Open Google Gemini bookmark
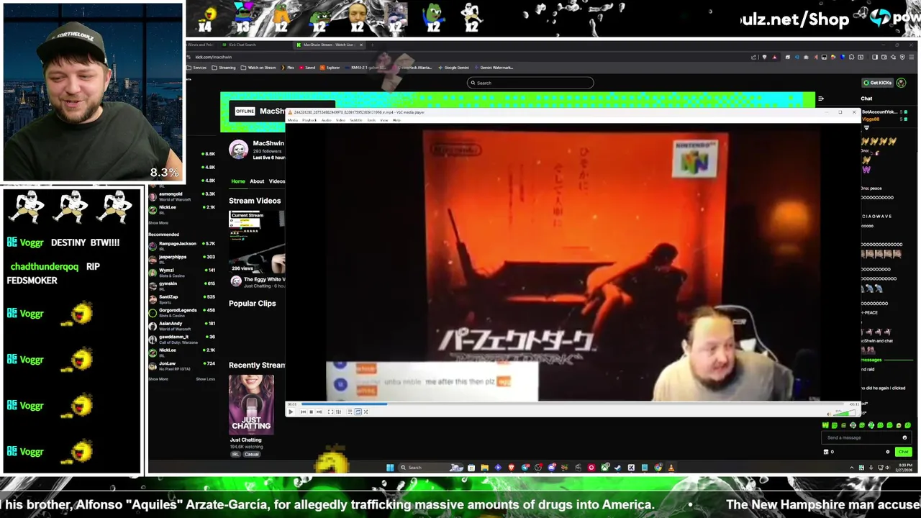This screenshot has height=518, width=921. point(454,68)
